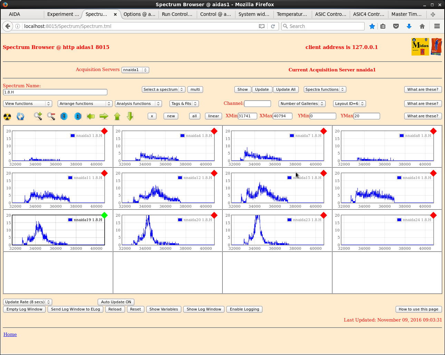
Task: Toggle red marker on nnaida20 spectrum
Action: pyautogui.click(x=214, y=215)
